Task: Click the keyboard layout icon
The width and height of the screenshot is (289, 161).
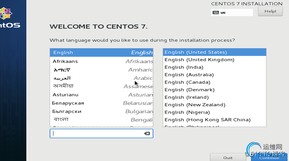Action: click(x=216, y=12)
